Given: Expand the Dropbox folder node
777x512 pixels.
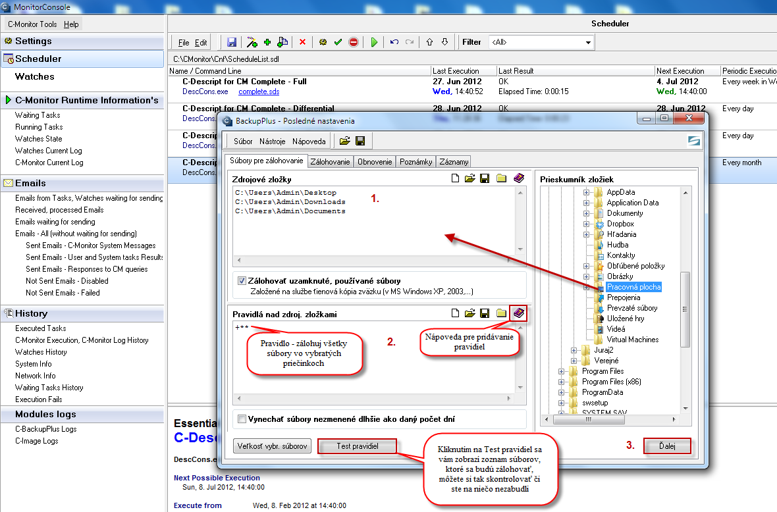Looking at the screenshot, I should (586, 224).
